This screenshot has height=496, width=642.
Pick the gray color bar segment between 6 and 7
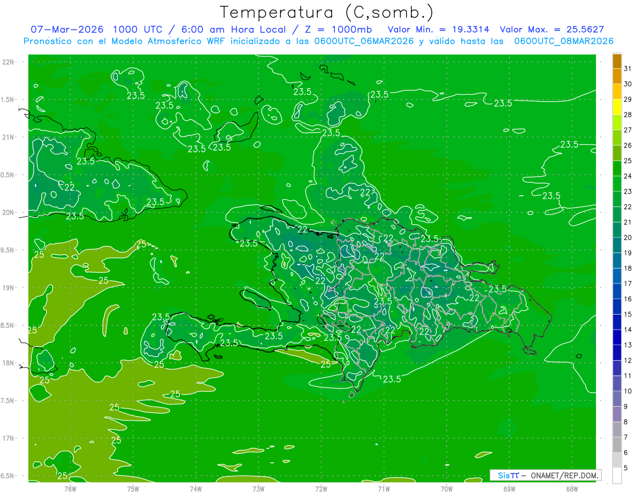(x=617, y=445)
